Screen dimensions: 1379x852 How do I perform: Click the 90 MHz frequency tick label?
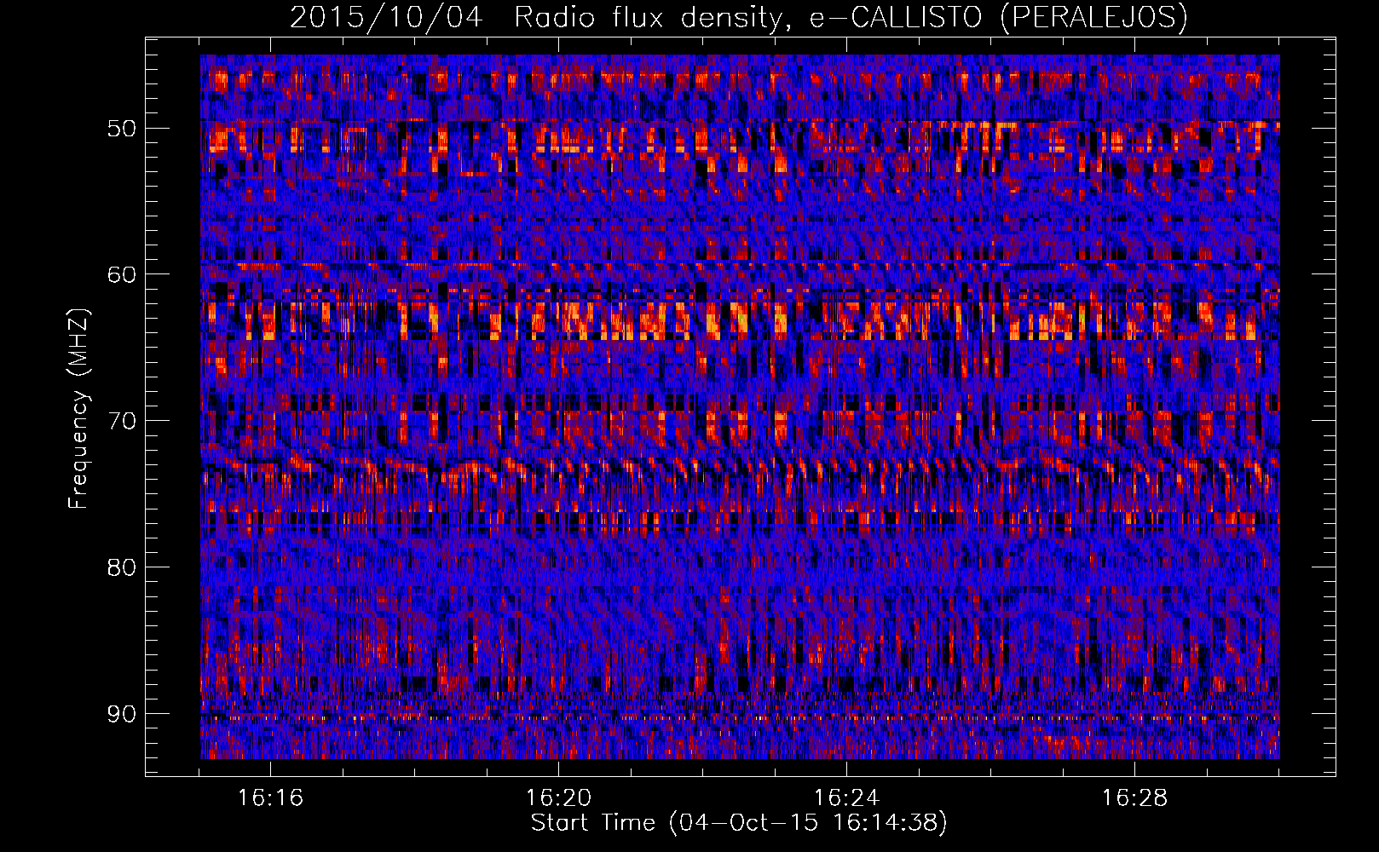click(x=121, y=714)
